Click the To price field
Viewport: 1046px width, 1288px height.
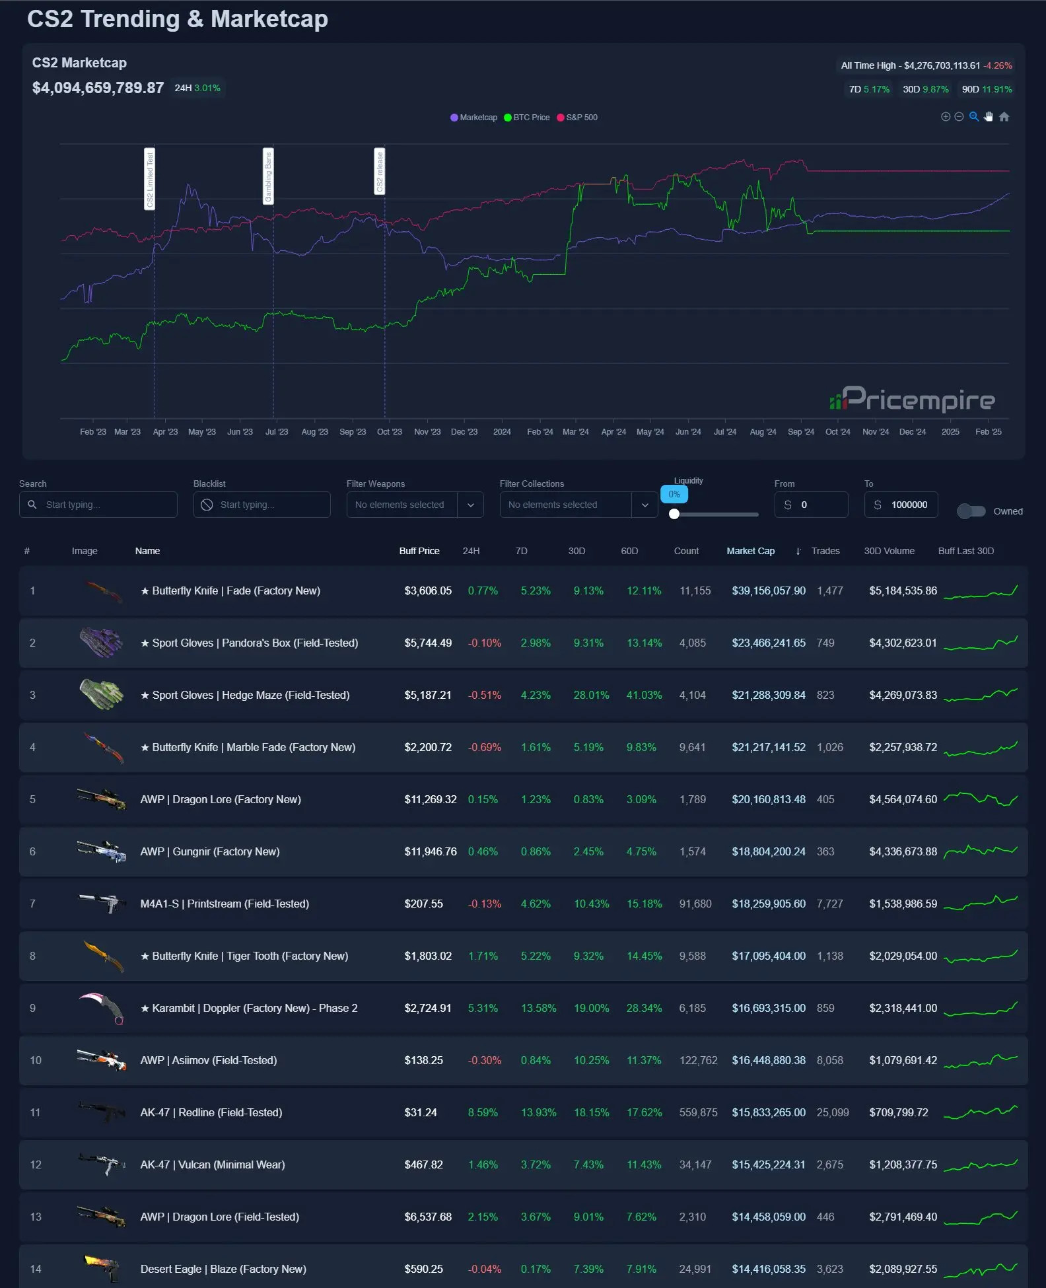pos(901,505)
